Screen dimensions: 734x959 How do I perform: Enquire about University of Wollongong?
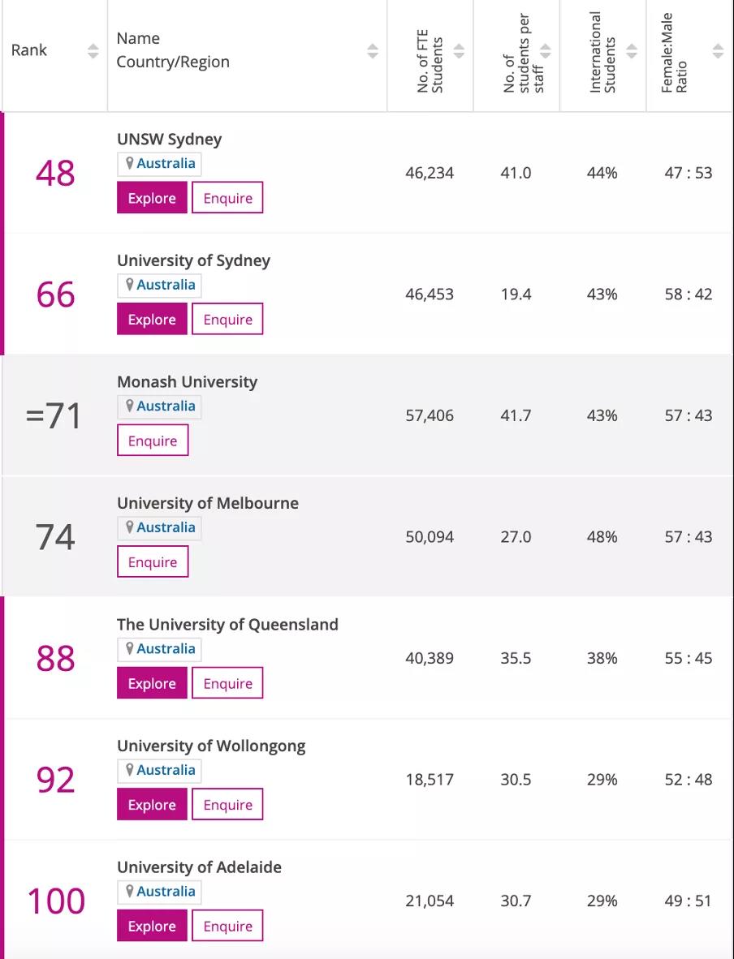click(x=227, y=805)
